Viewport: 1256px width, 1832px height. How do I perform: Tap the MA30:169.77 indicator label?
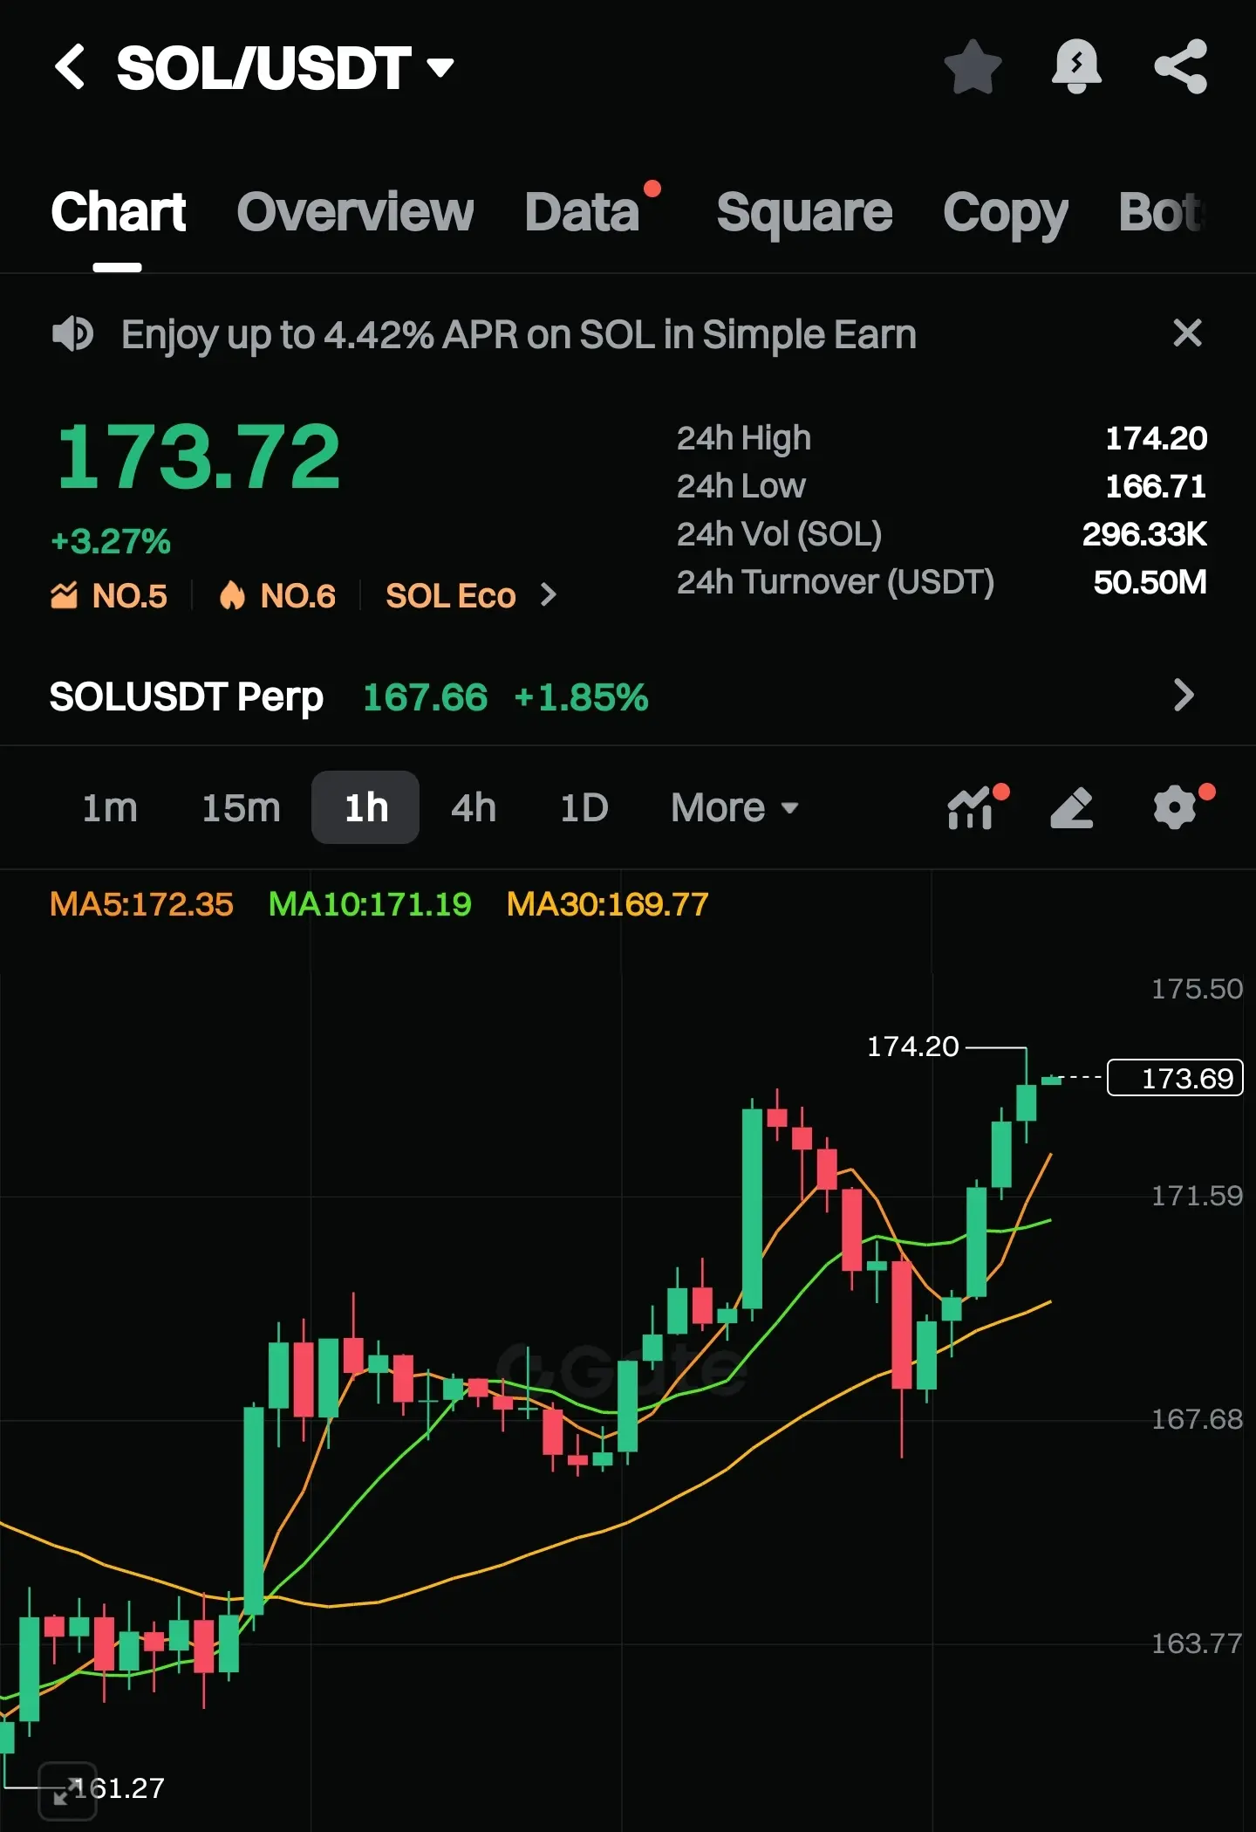(x=608, y=904)
